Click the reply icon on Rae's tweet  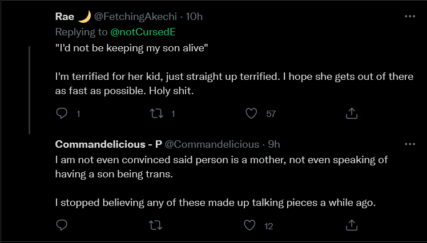click(62, 113)
